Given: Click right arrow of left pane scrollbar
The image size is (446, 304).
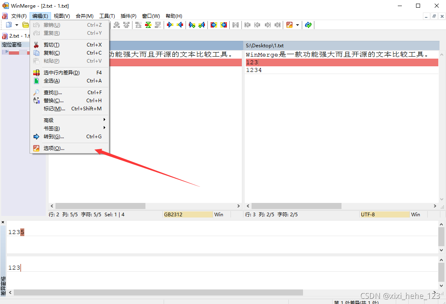Looking at the screenshot, I should tap(238, 206).
